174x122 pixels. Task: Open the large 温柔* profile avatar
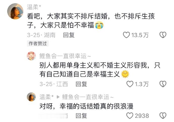15,11
